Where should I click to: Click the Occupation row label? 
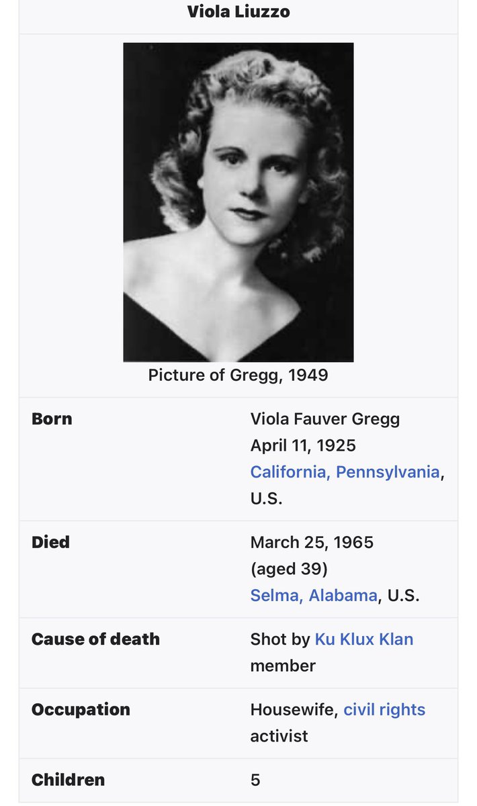[81, 709]
